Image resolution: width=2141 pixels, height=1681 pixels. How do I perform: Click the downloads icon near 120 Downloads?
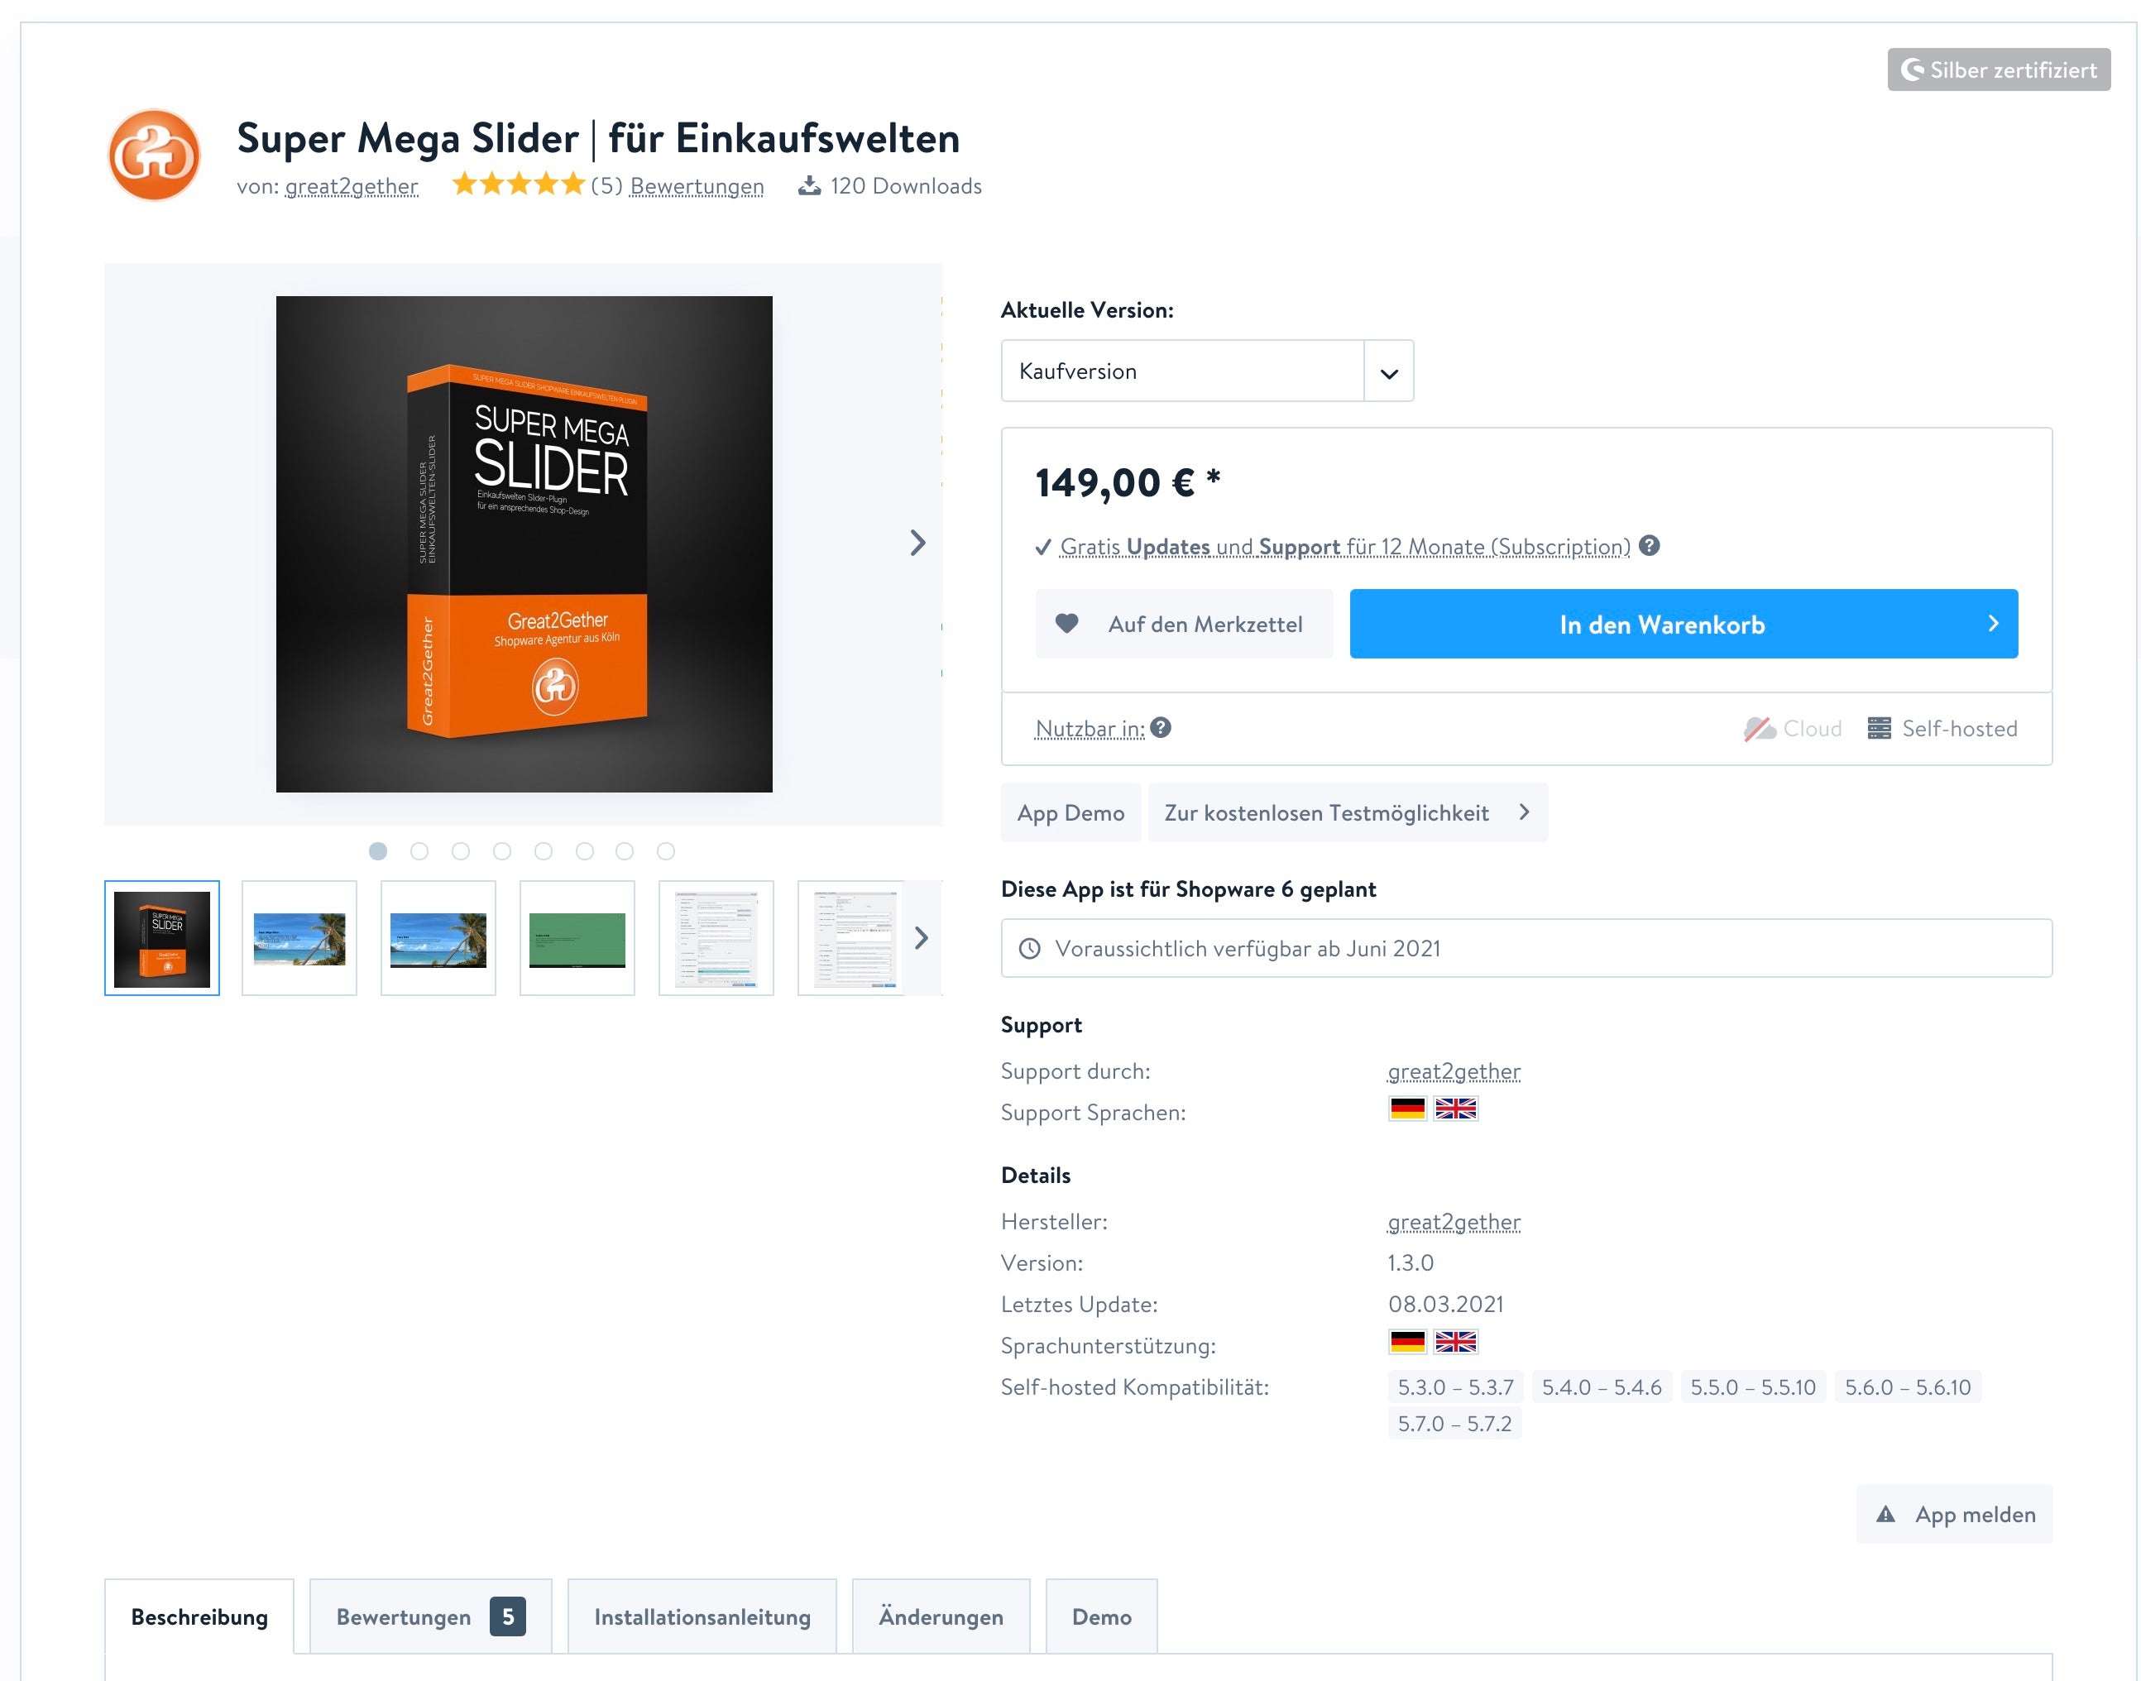pos(809,185)
